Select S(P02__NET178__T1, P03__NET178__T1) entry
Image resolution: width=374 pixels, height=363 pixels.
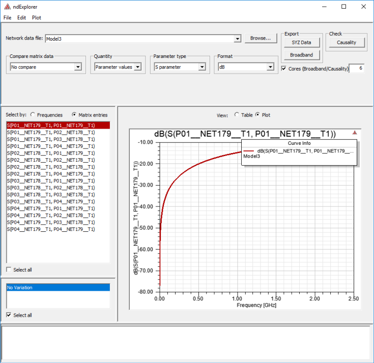[x=58, y=167]
